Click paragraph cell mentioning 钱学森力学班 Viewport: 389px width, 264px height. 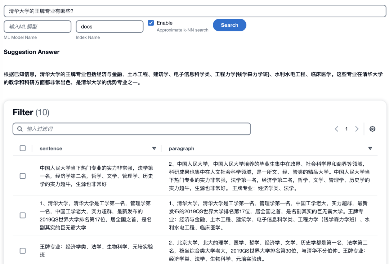pyautogui.click(x=269, y=215)
